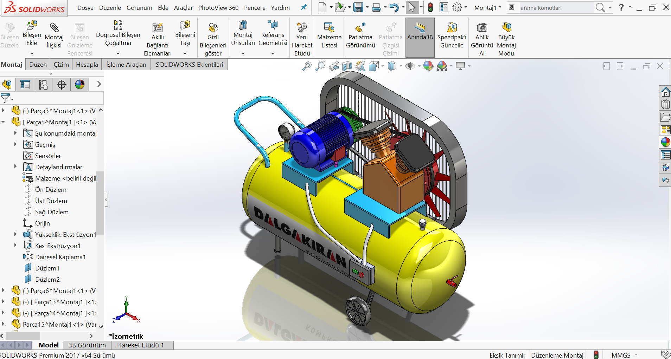Open the Araçlar menu
671x359 pixels.
click(x=183, y=8)
